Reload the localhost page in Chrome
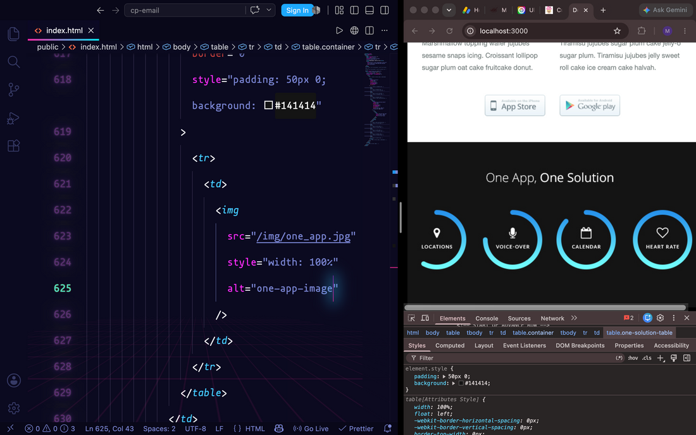 pyautogui.click(x=449, y=30)
